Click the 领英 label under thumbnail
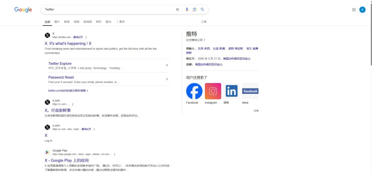The height and width of the screenshot is (174, 372). click(226, 103)
